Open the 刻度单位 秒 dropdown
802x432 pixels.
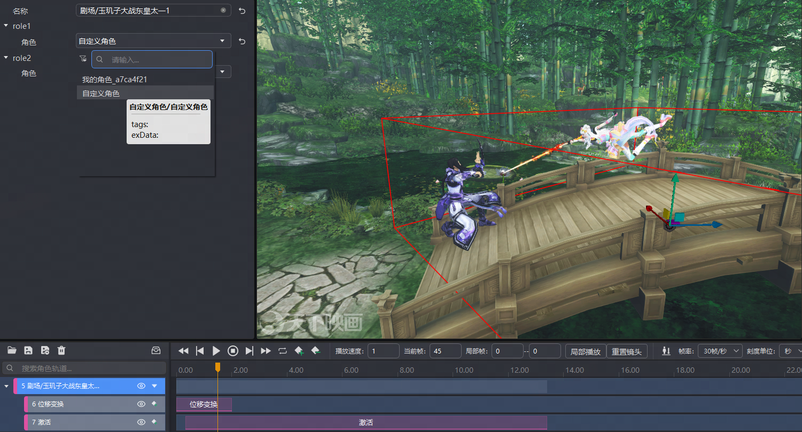click(x=792, y=351)
